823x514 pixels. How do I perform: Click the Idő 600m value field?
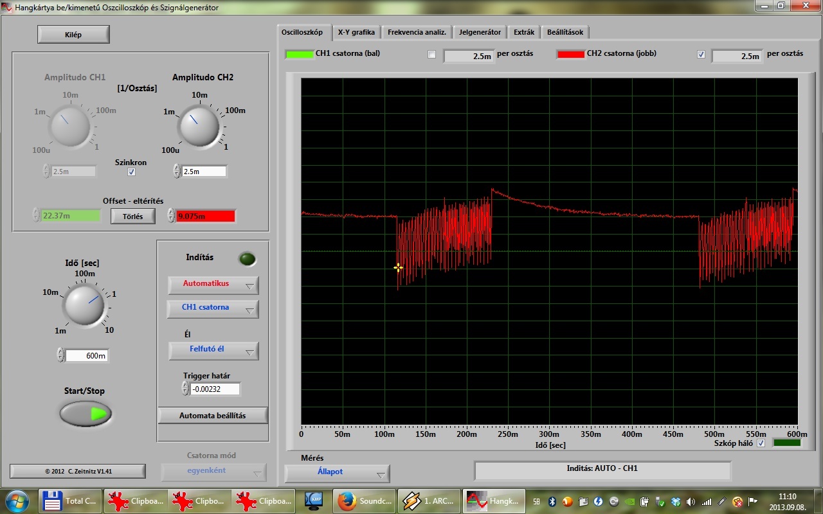pyautogui.click(x=87, y=355)
